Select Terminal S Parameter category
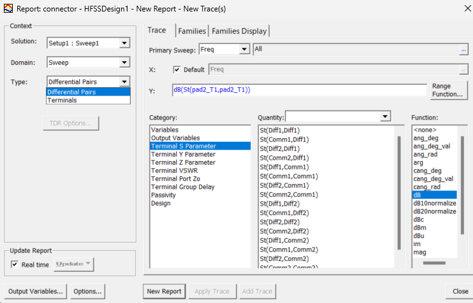 [200, 146]
